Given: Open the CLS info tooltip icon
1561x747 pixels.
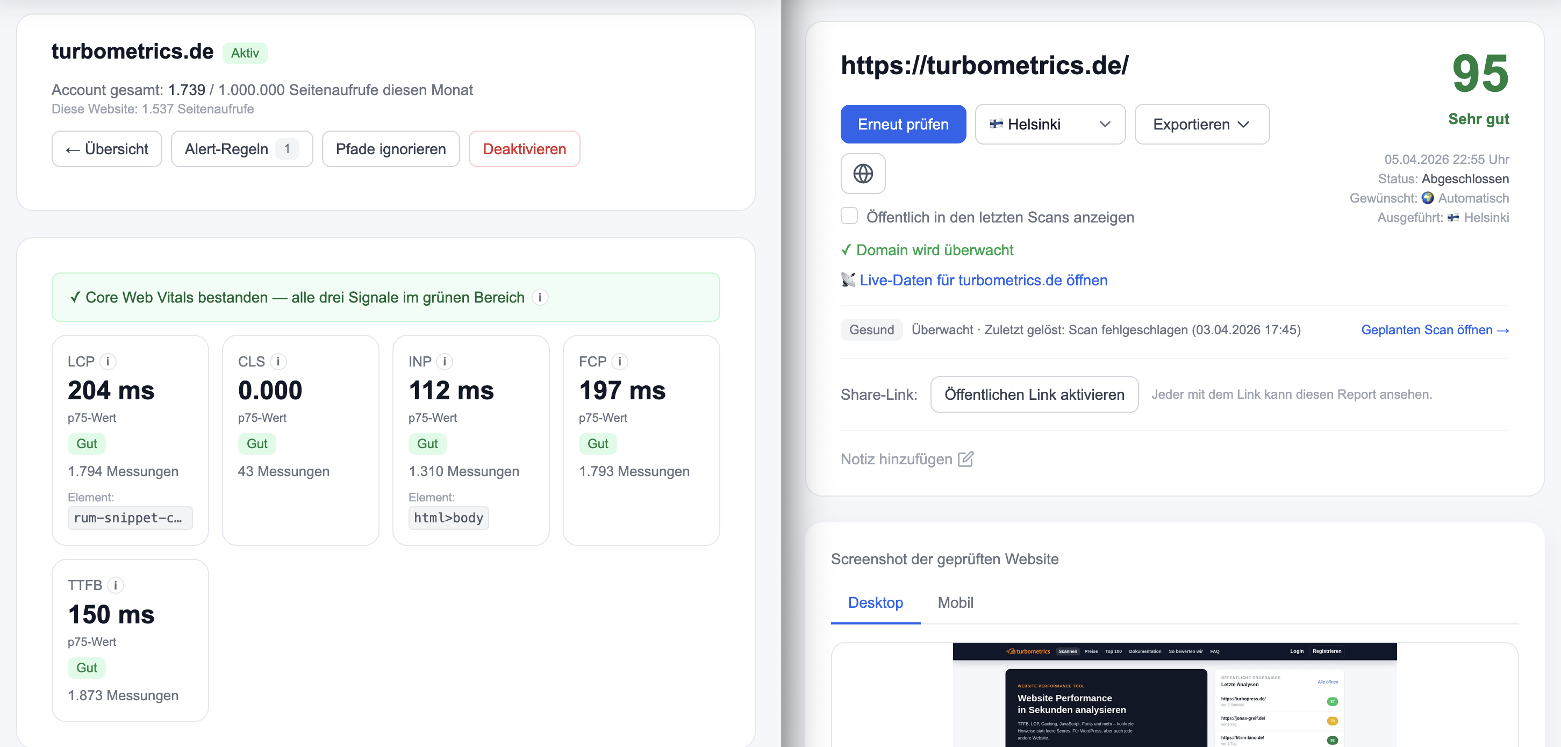Looking at the screenshot, I should point(278,361).
